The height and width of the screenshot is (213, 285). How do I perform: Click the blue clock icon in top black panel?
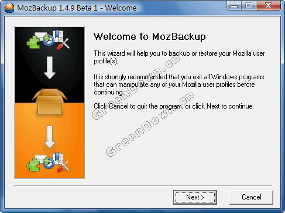[48, 40]
